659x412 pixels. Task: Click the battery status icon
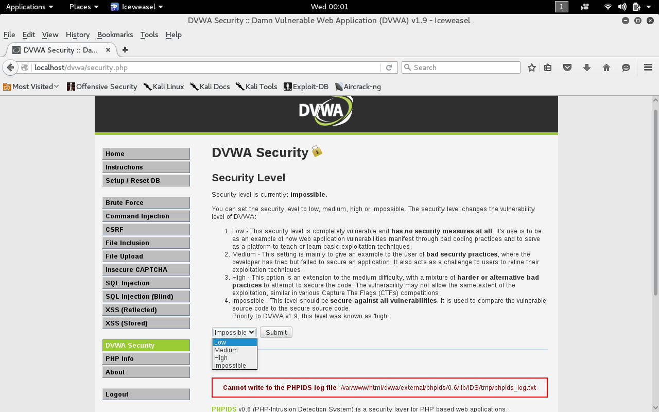pyautogui.click(x=636, y=7)
